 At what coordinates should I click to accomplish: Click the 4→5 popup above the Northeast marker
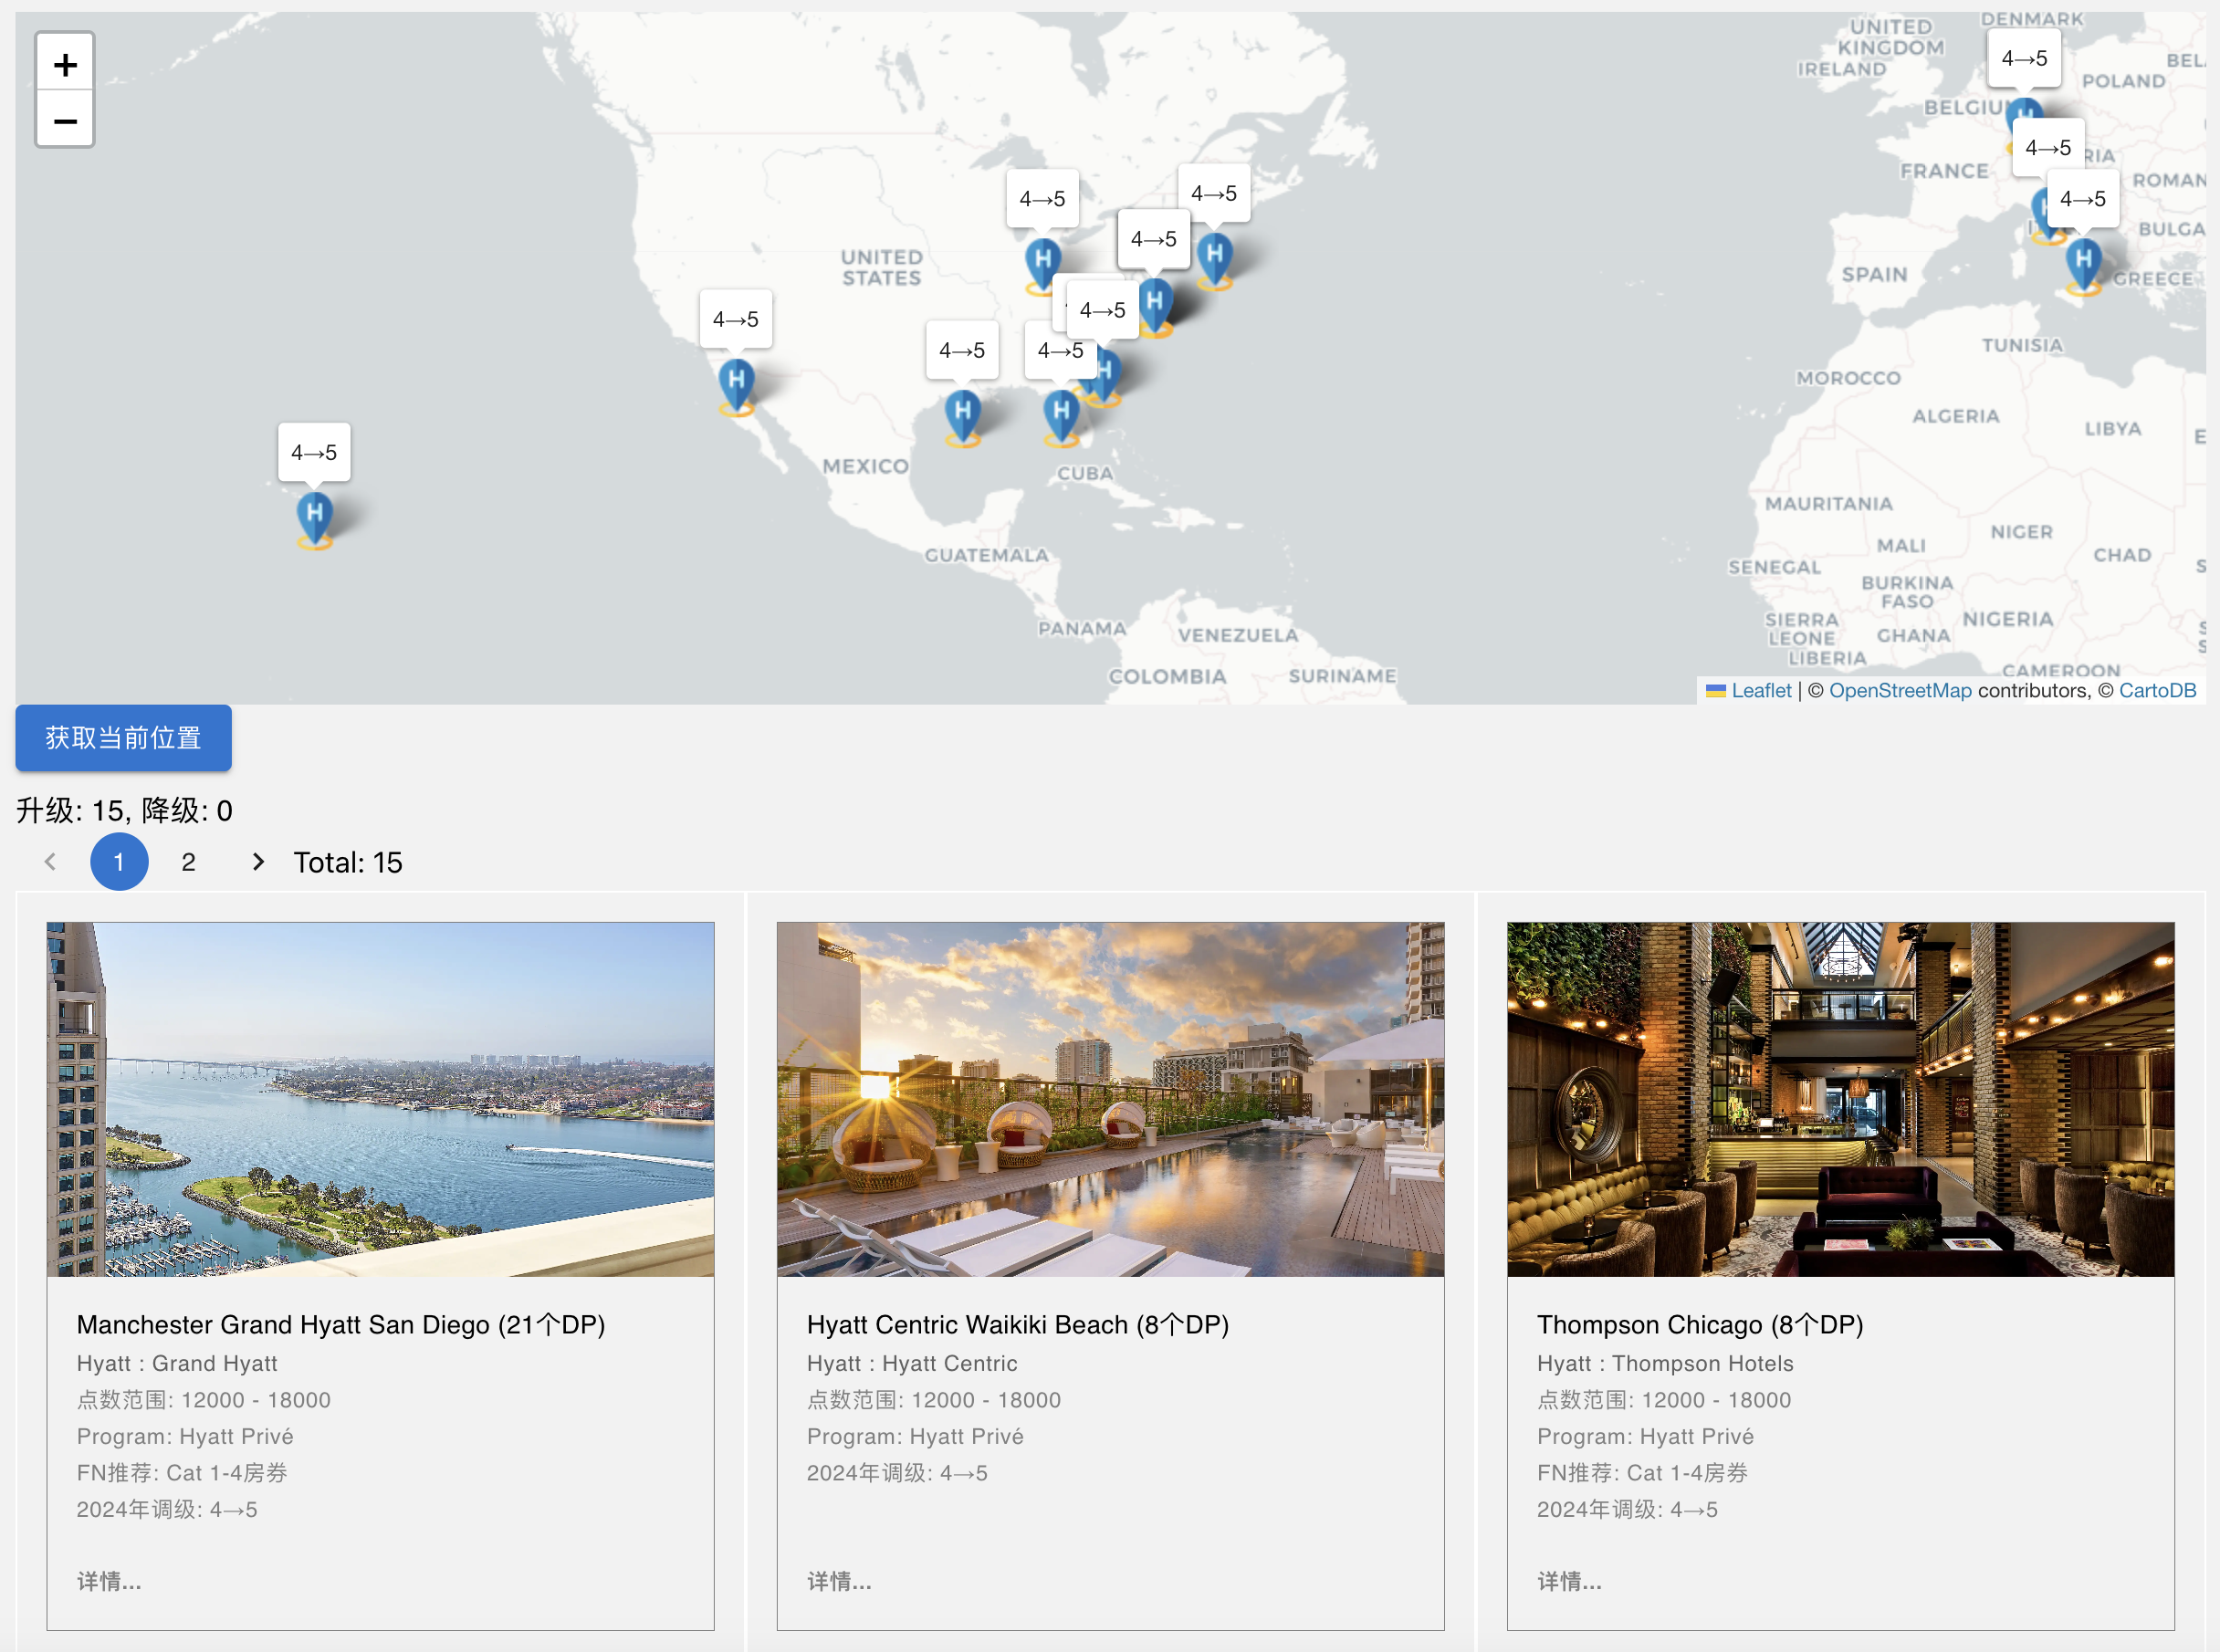1214,193
